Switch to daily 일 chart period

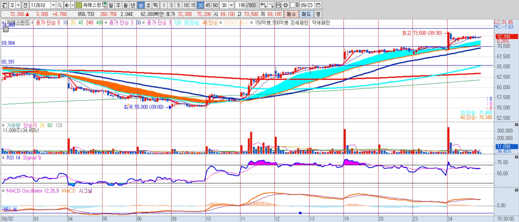[x=111, y=5]
